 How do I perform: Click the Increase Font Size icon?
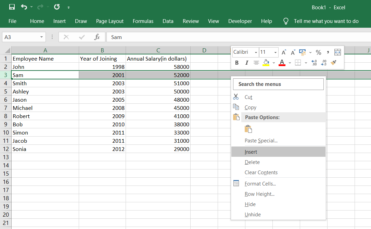click(284, 52)
